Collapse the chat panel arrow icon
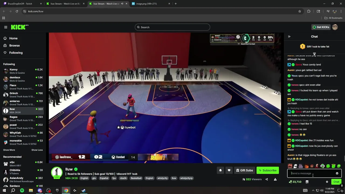 [289, 37]
